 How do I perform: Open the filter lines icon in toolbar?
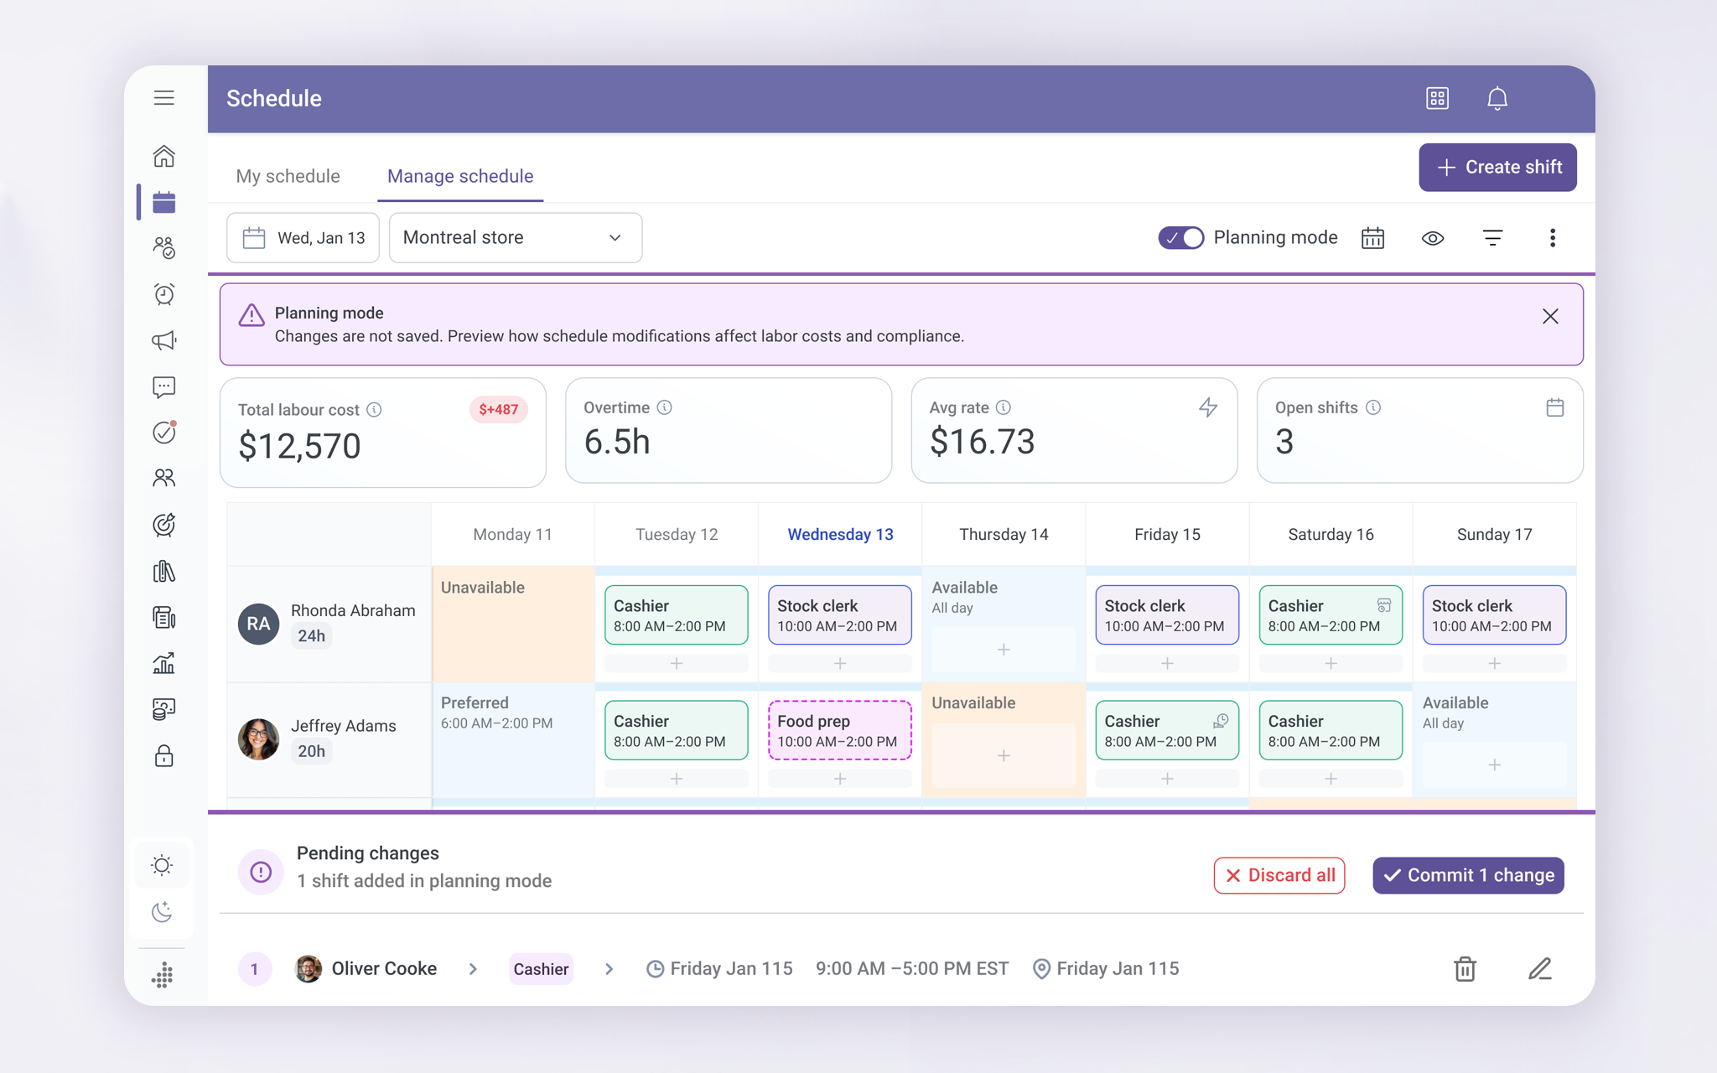pos(1492,238)
